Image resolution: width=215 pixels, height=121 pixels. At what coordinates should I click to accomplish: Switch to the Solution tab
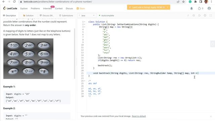tap(28, 15)
